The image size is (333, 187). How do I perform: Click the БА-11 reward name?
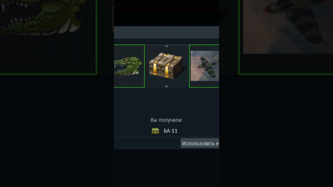[171, 131]
